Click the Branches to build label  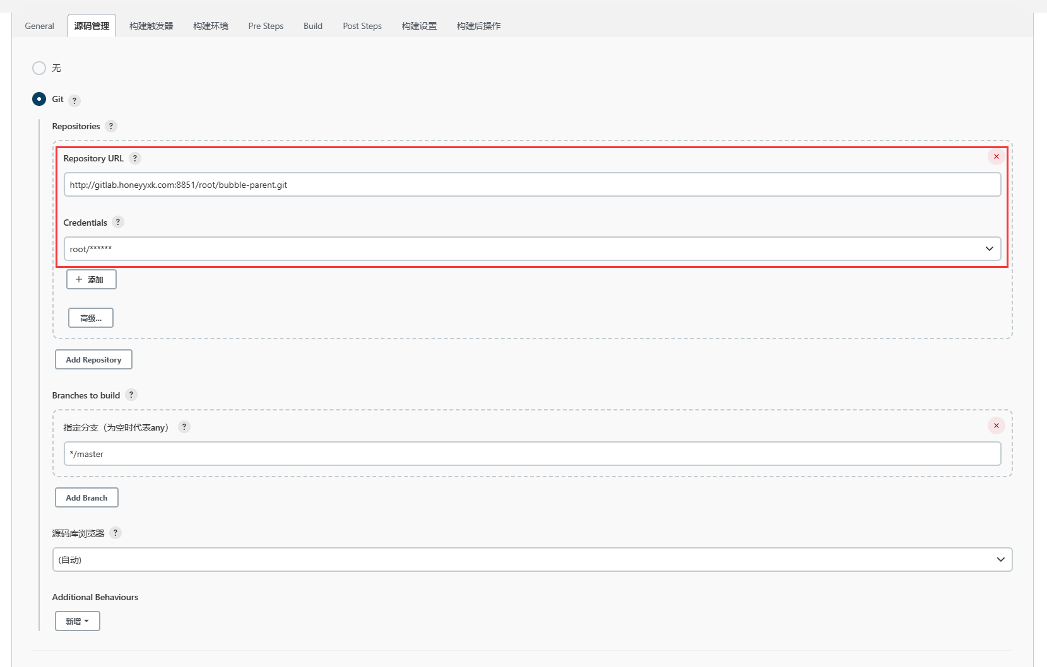click(86, 395)
